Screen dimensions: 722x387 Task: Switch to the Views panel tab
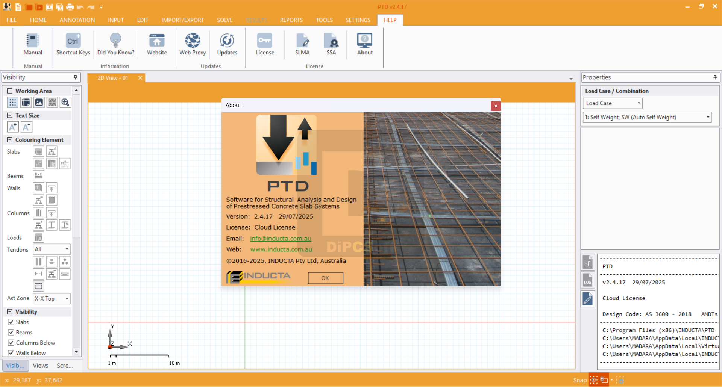click(x=40, y=366)
